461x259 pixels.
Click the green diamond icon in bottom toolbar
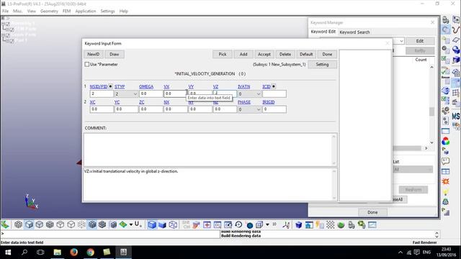point(123,225)
